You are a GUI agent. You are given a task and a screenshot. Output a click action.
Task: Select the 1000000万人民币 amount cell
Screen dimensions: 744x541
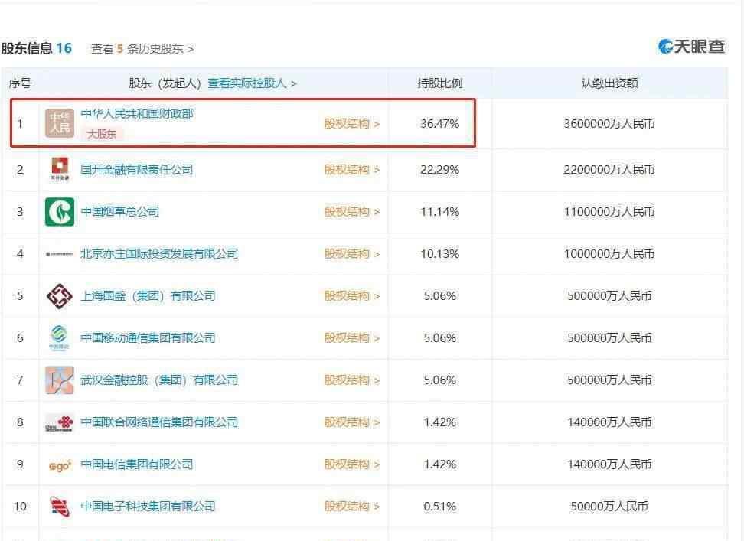click(x=609, y=254)
